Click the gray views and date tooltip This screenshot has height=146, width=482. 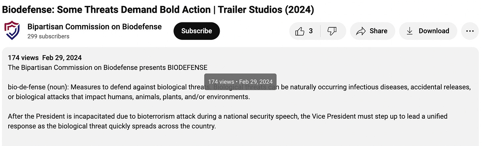[240, 82]
